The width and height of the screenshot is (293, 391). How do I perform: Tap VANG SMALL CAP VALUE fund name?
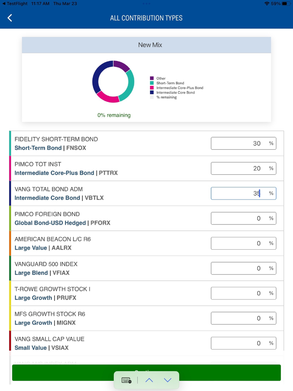[x=50, y=339]
